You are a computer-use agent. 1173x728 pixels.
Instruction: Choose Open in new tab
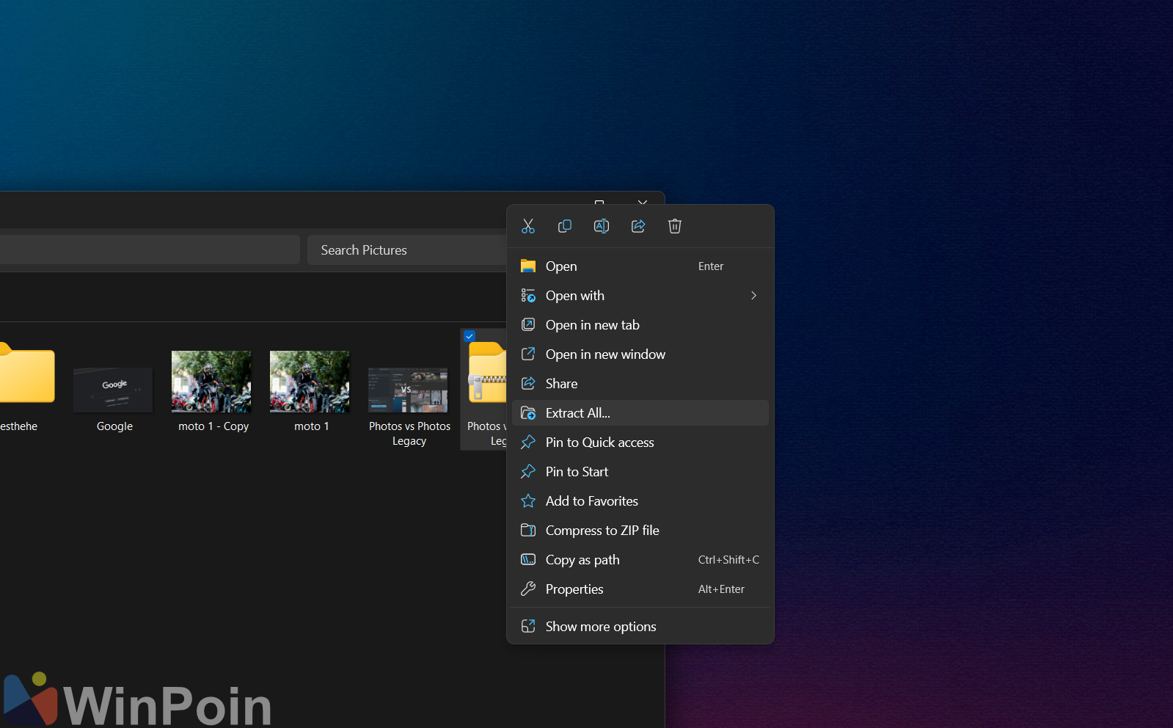[x=592, y=325]
